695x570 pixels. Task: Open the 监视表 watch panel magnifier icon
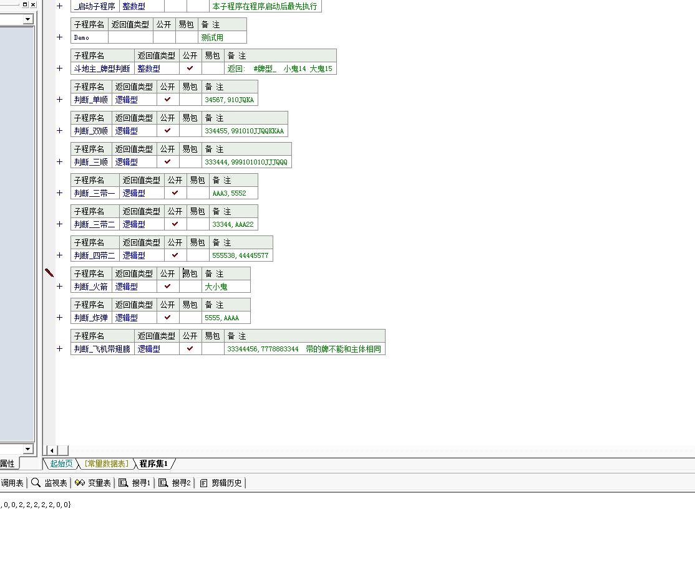click(36, 483)
